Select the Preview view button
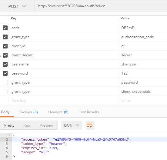The height and width of the screenshot is (160, 167). [x=46, y=125]
